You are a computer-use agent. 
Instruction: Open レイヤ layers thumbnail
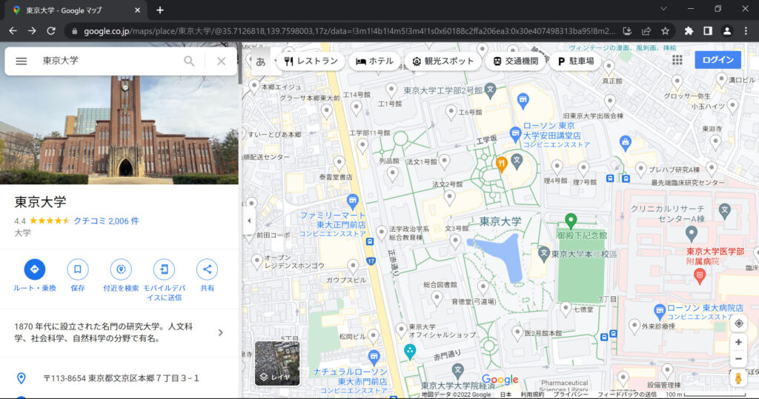(x=277, y=363)
